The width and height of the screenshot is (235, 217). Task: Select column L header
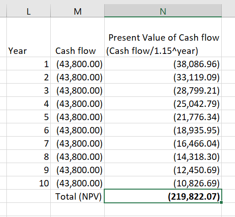(28, 11)
